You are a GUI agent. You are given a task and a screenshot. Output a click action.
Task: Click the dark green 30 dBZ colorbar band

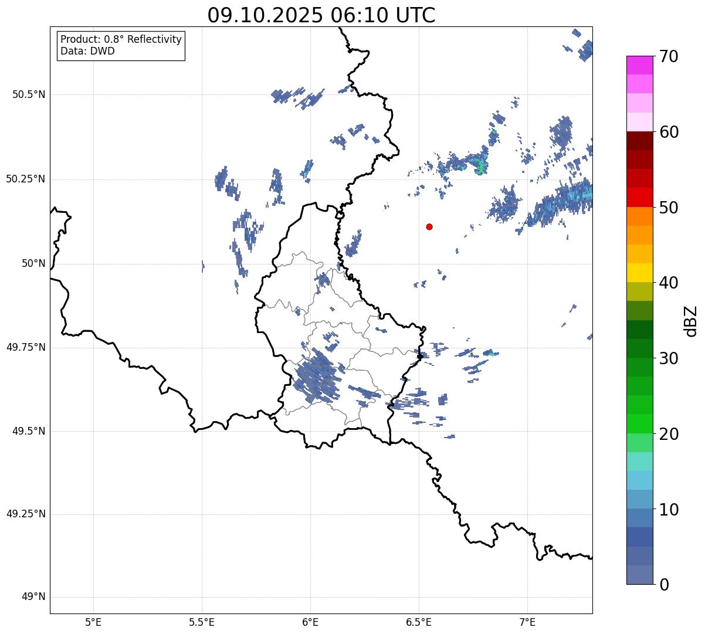[639, 348]
